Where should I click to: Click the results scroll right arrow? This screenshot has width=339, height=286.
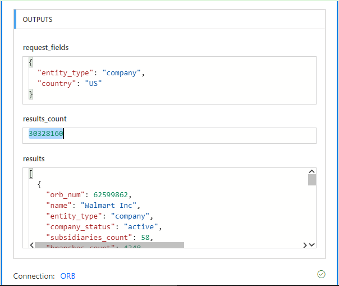305,244
